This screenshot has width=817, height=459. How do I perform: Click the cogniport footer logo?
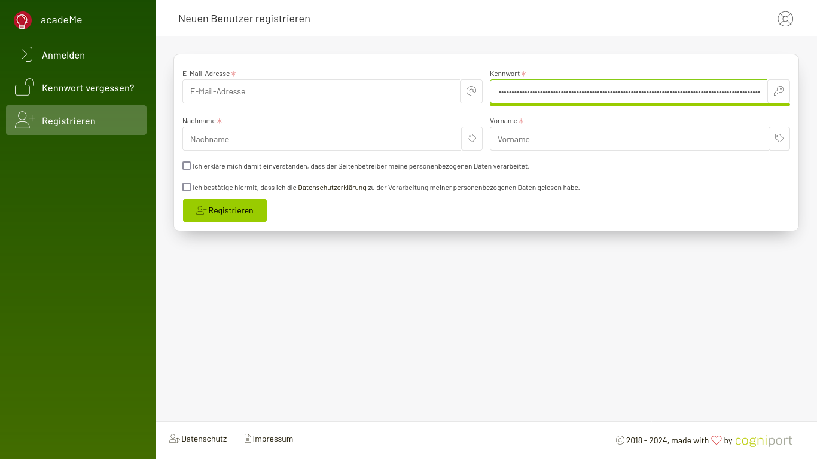pos(764,441)
